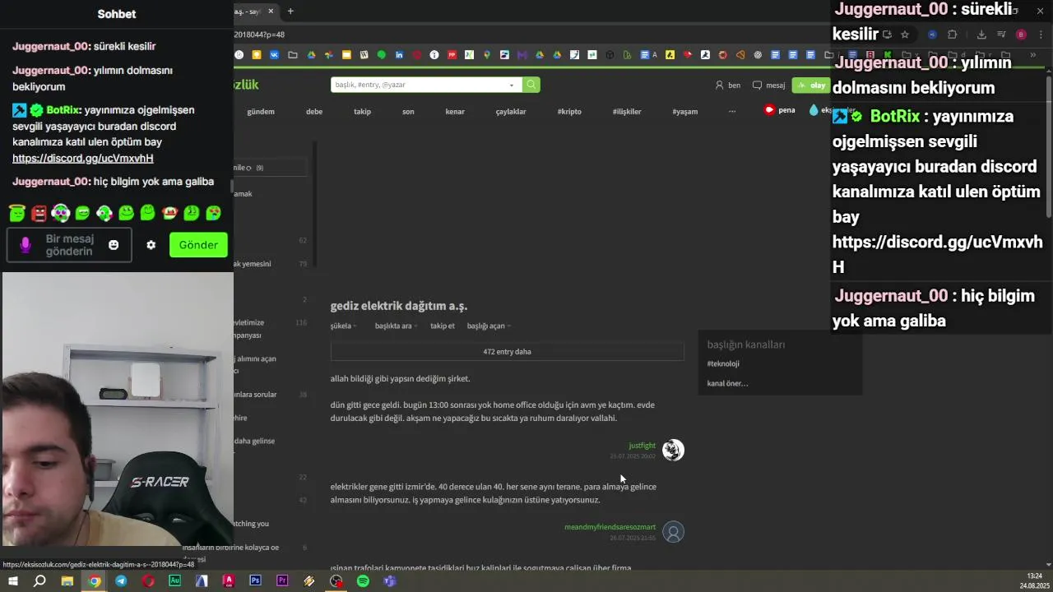Open Telegram from the taskbar
This screenshot has height=592, width=1053.
(x=121, y=581)
